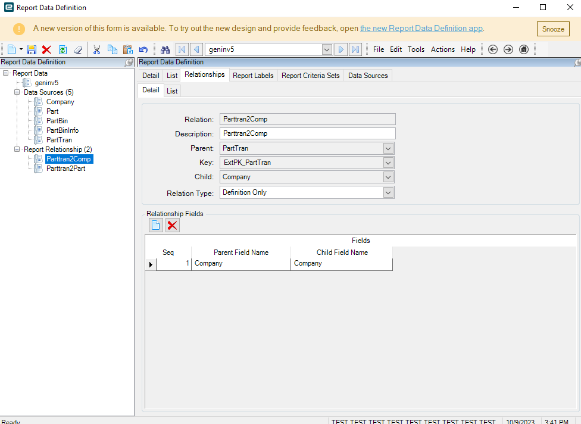Select Parttran2Part in the tree

click(65, 169)
